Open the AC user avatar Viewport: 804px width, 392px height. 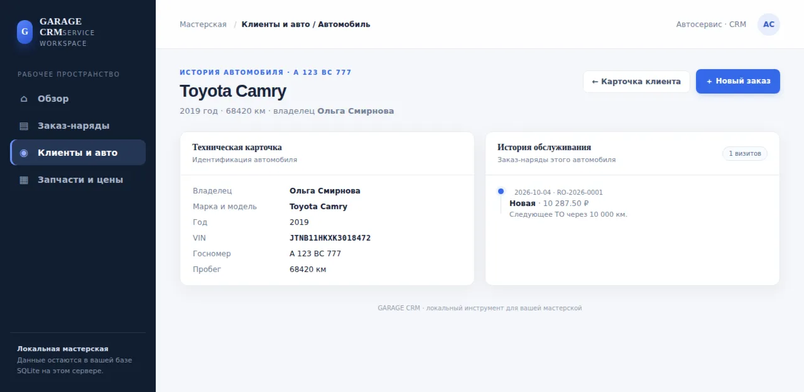pos(769,24)
